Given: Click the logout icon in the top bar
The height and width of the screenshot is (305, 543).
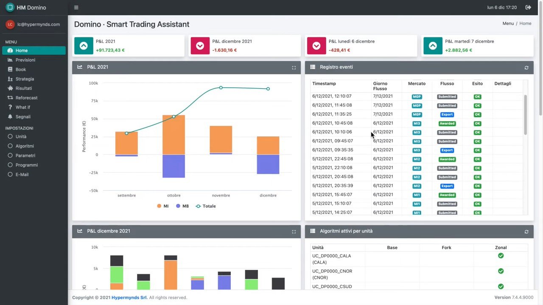Looking at the screenshot, I should click(528, 7).
